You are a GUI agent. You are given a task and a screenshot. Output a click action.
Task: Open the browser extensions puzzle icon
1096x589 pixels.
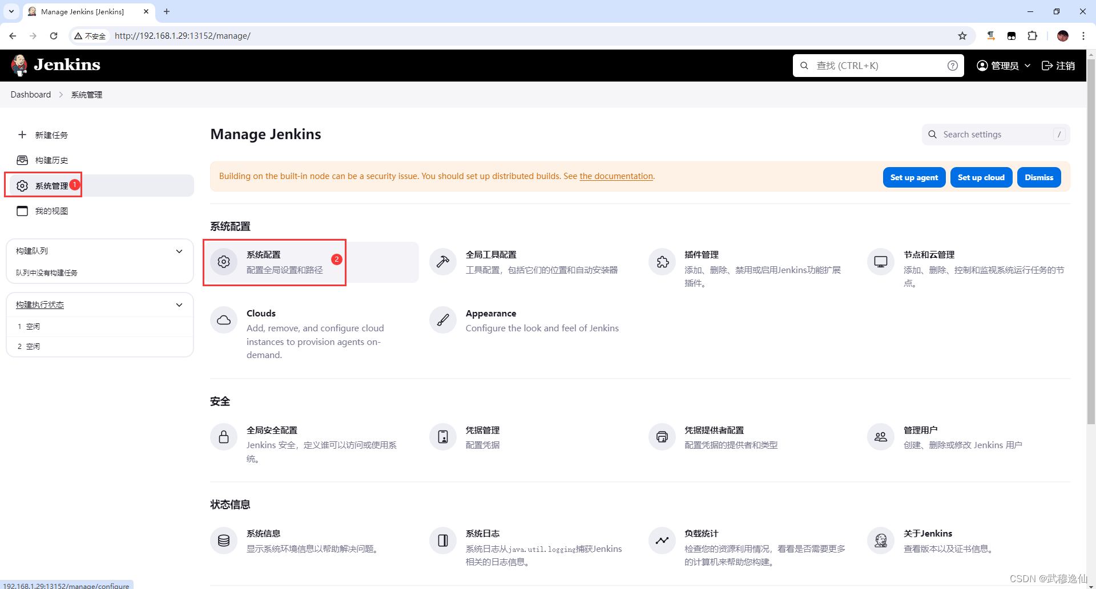coord(1032,36)
